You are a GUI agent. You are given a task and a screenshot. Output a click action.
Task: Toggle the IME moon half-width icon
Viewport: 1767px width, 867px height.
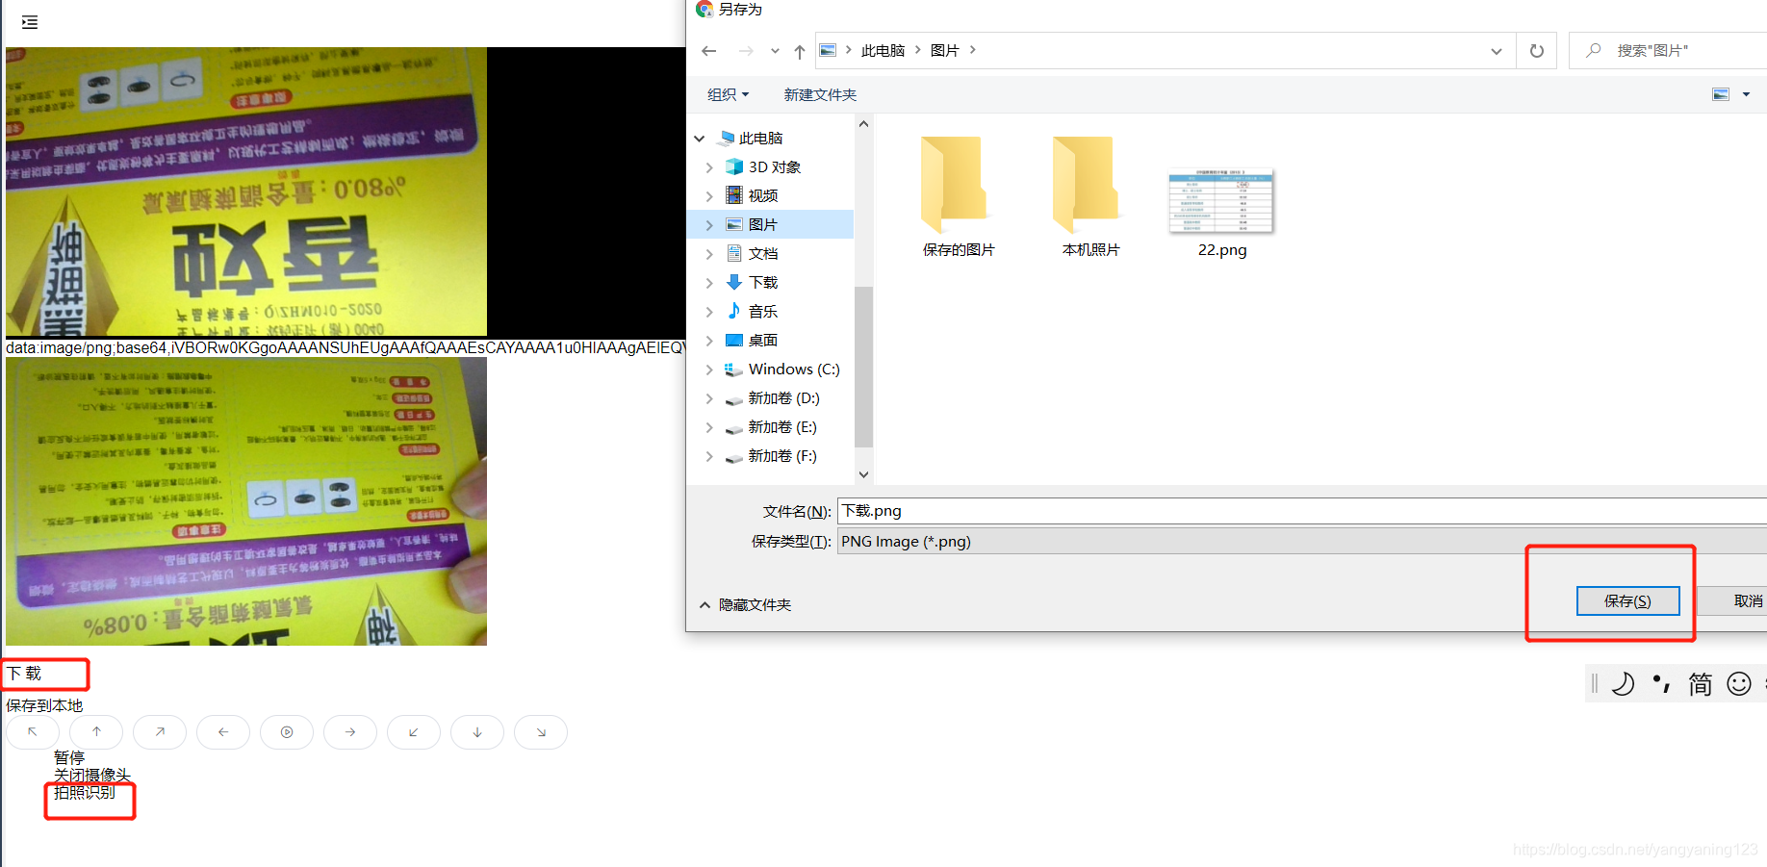point(1623,684)
